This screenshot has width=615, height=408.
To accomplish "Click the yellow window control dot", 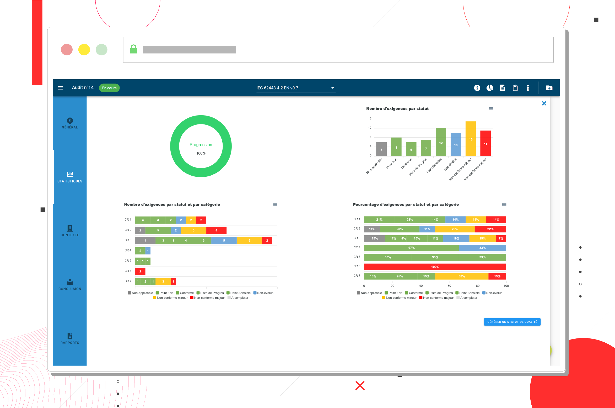I will pyautogui.click(x=84, y=49).
